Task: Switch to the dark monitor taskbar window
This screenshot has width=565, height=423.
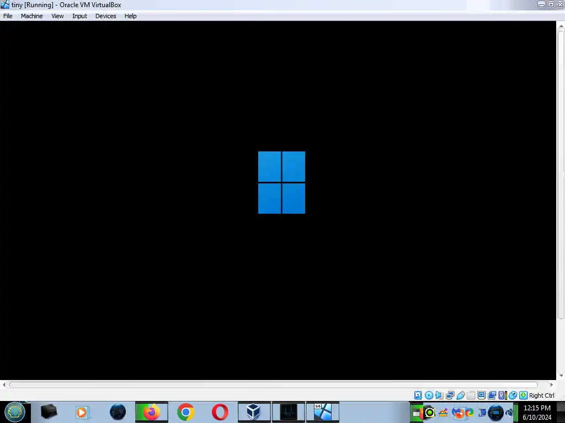Action: (288, 412)
